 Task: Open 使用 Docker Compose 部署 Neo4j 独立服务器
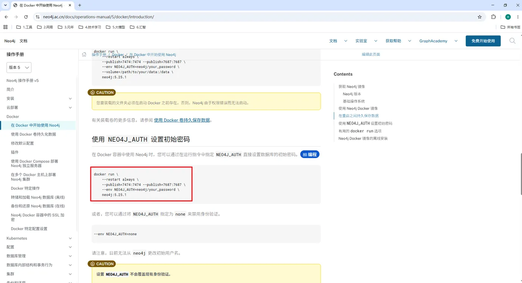click(34, 164)
